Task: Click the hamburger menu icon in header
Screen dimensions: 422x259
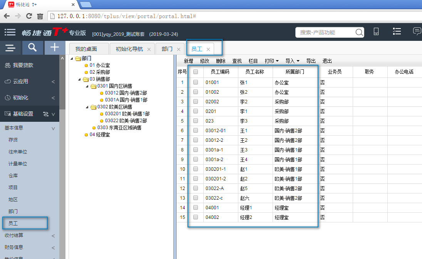Action: pyautogui.click(x=10, y=33)
